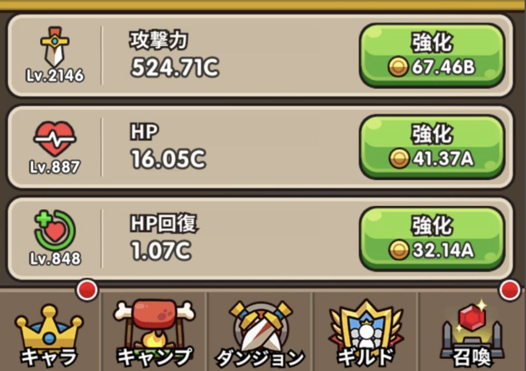This screenshot has width=526, height=371.
Task: Click the sword attack power icon
Action: 55,47
